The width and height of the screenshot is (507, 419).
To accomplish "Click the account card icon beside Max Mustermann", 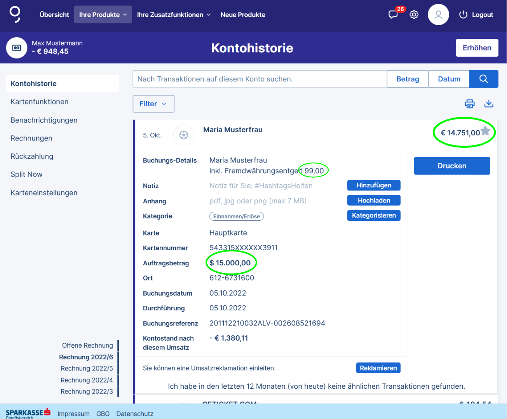I will coord(17,48).
